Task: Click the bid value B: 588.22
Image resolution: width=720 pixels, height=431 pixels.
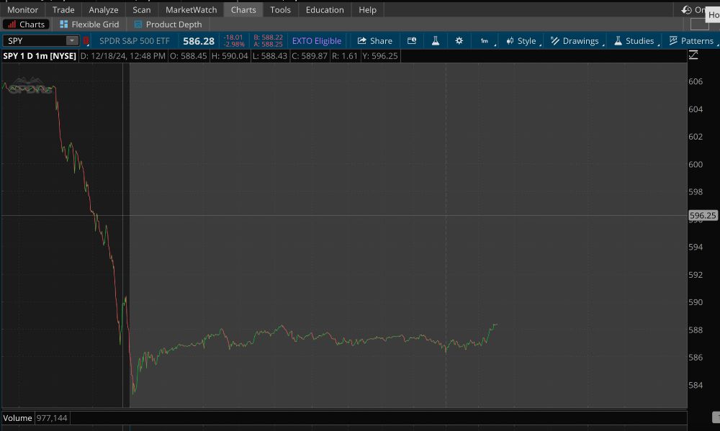Action: [268, 37]
